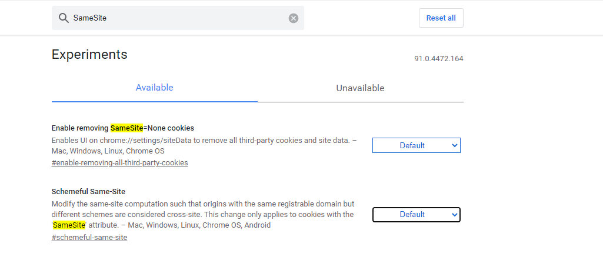Switch to the Available tab

click(x=154, y=88)
